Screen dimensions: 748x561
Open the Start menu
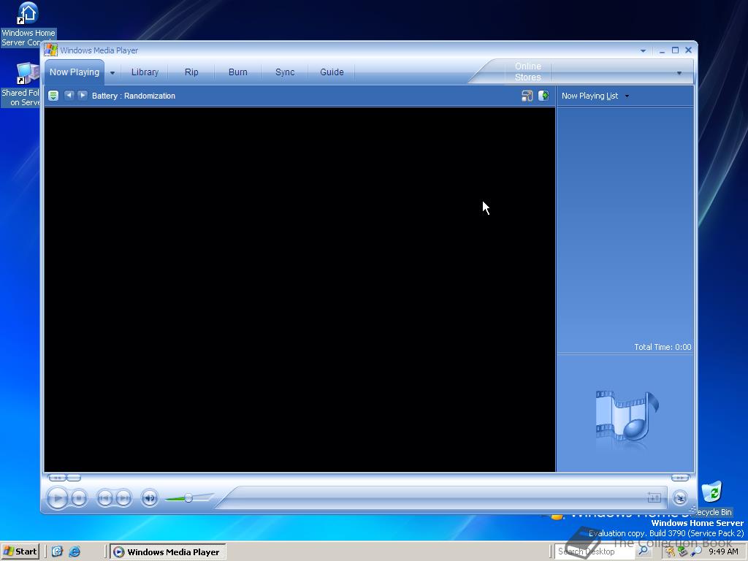[20, 552]
